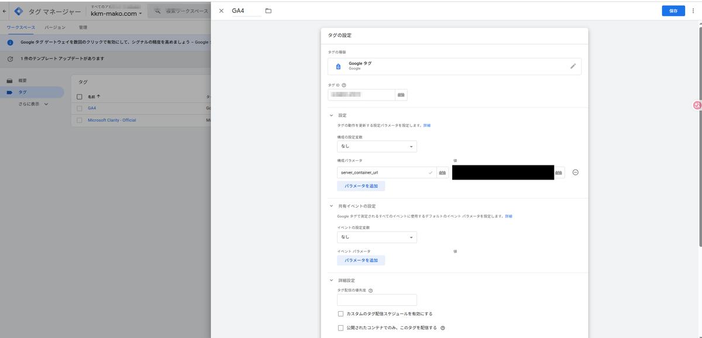Click the workspace search magnifier icon
The image size is (702, 338).
[x=157, y=11]
